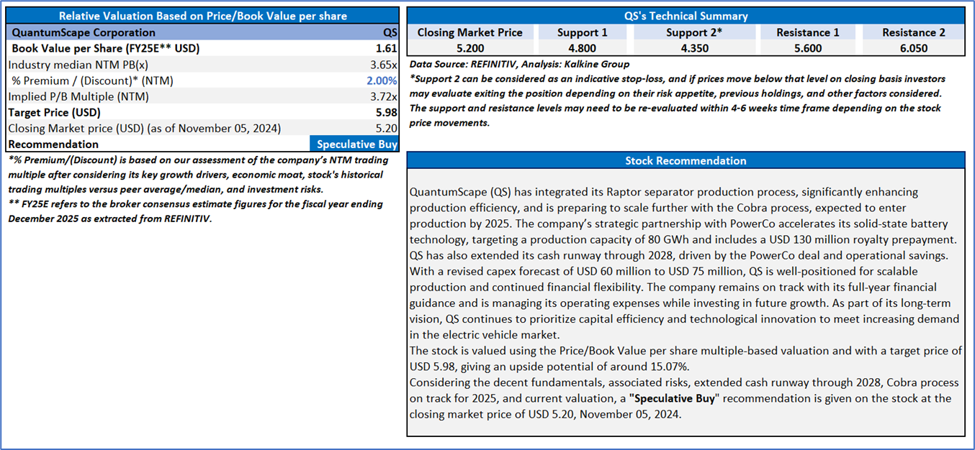Screen dimensions: 975x450
Task: Select the Target Price value 5.98
Action: point(385,112)
